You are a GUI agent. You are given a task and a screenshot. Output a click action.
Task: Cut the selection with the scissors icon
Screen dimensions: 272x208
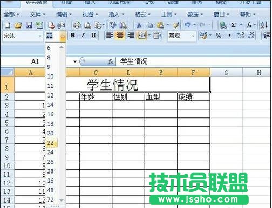tap(139, 25)
